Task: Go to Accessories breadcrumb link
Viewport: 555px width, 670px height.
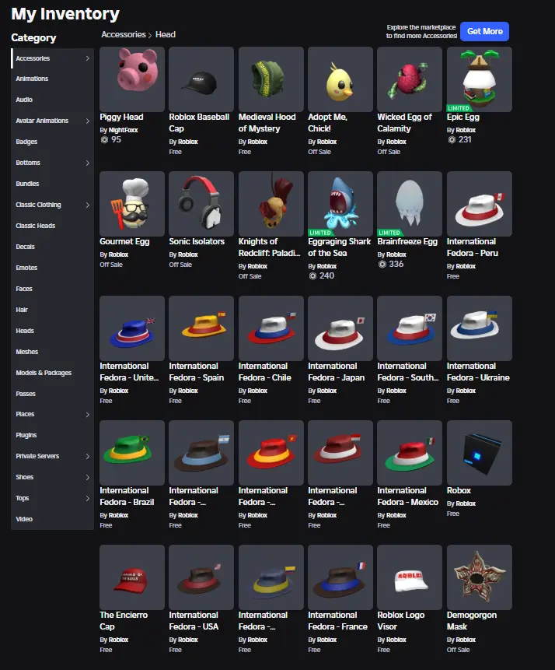Action: pos(124,34)
